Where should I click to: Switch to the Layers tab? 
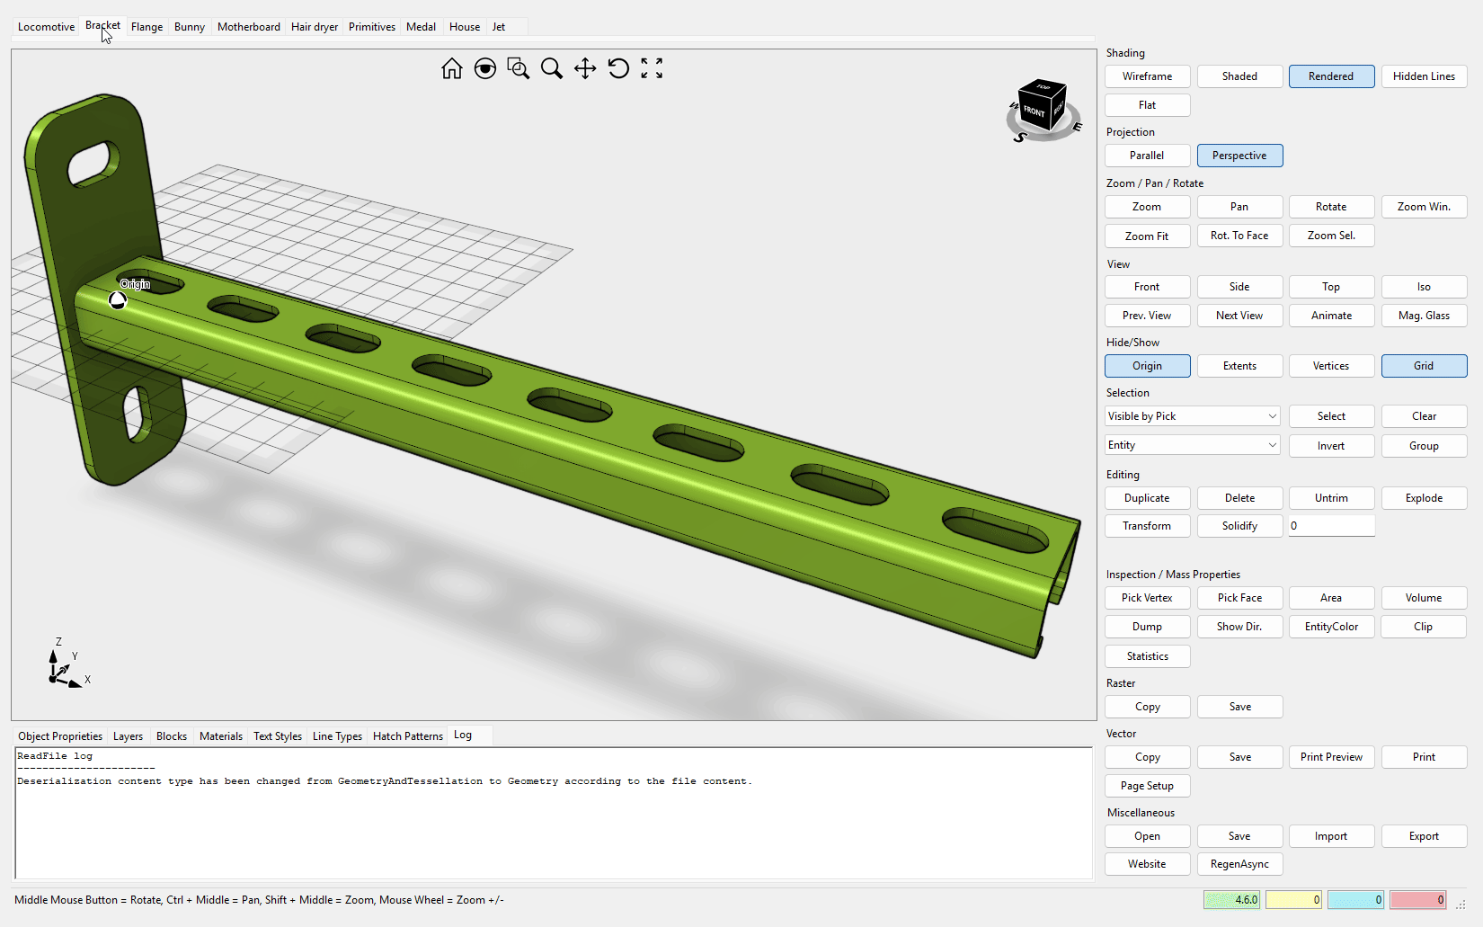click(x=128, y=736)
